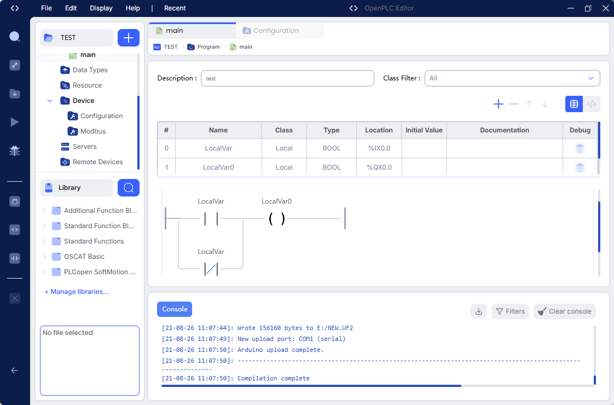Click the expand arrows icon in sidebar
The width and height of the screenshot is (614, 405).
[14, 65]
